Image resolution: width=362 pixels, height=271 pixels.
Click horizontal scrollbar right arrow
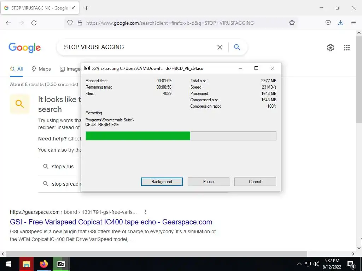[x=353, y=254]
